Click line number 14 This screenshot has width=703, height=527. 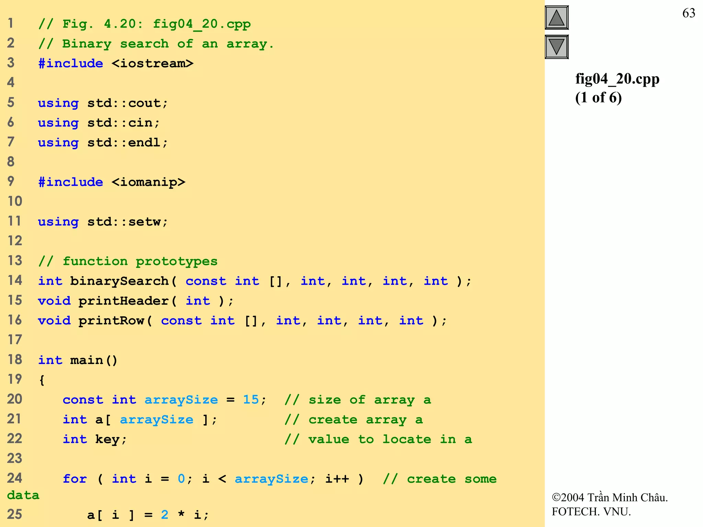tap(15, 280)
